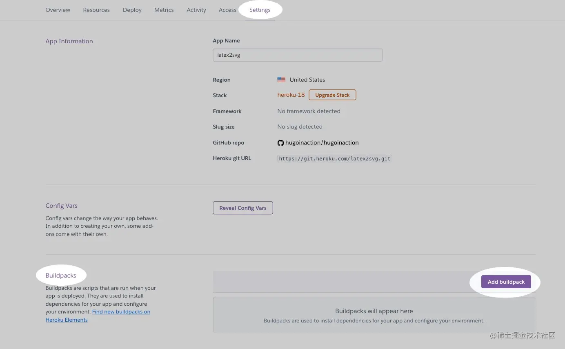The image size is (565, 349).
Task: Switch to the Resources tab
Action: (x=96, y=10)
